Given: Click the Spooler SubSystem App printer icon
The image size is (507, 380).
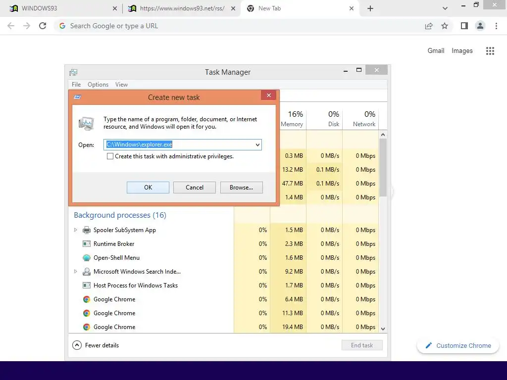Looking at the screenshot, I should [86, 230].
